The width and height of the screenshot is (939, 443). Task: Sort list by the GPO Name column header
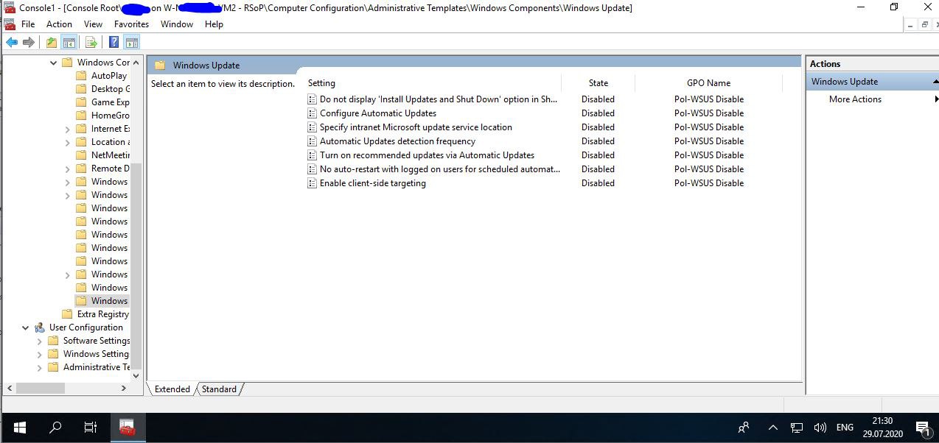point(708,83)
